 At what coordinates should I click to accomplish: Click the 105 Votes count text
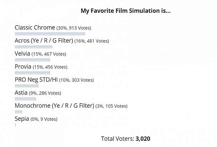[116, 106]
